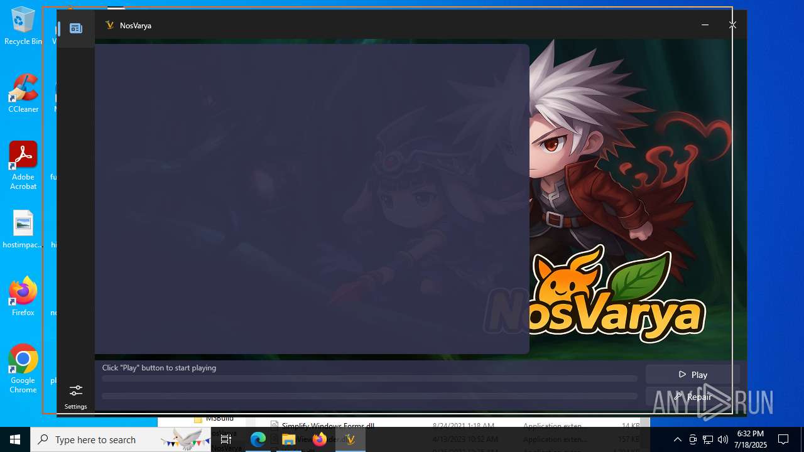Click the lower download progress bar
The height and width of the screenshot is (452, 804).
pos(369,396)
